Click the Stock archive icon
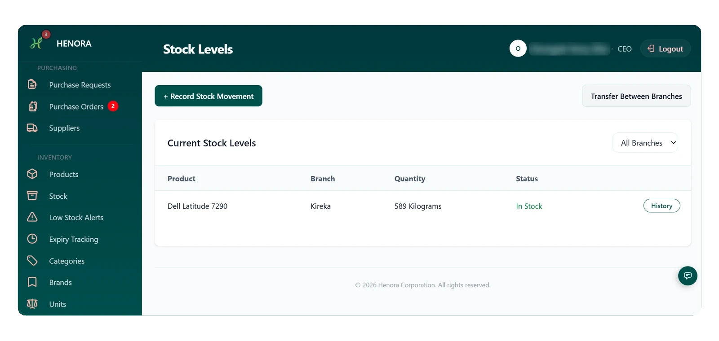The width and height of the screenshot is (719, 341). click(x=32, y=196)
